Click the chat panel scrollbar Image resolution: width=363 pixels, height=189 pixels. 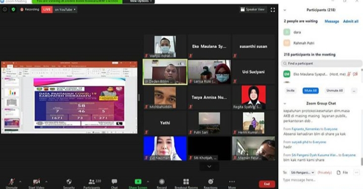point(361,162)
